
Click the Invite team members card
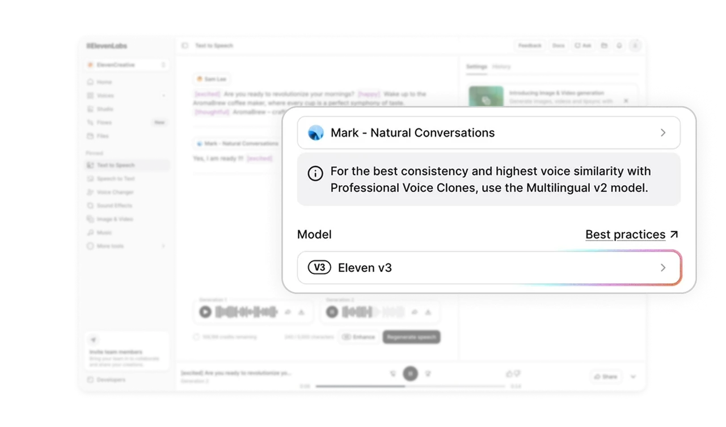click(x=126, y=352)
